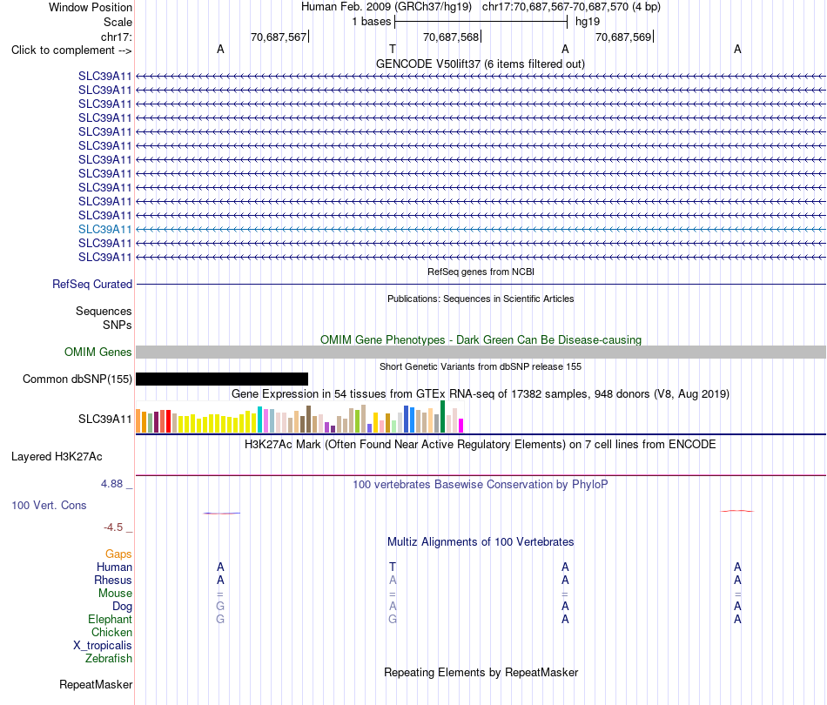Viewport: 827px width, 705px height.
Task: Click the '1 bases' scale bar text
Action: click(372, 22)
